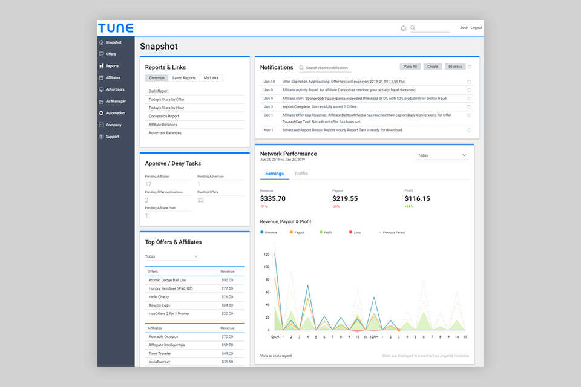The width and height of the screenshot is (581, 387).
Task: Click the View All notifications button
Action: (410, 67)
